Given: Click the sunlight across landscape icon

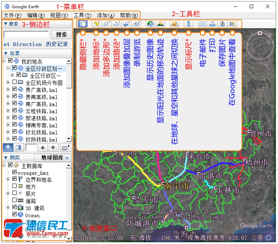Looking at the screenshot, I should pos(160,24).
